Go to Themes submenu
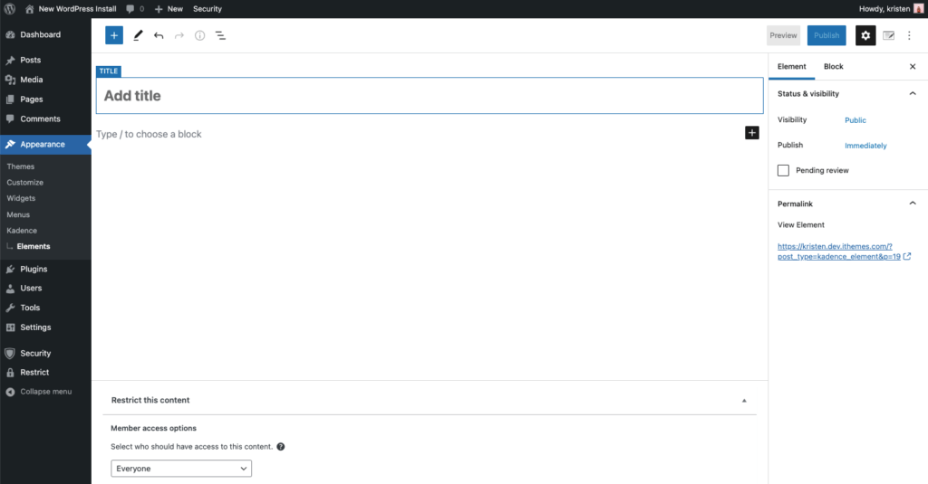This screenshot has height=484, width=928. pos(21,166)
